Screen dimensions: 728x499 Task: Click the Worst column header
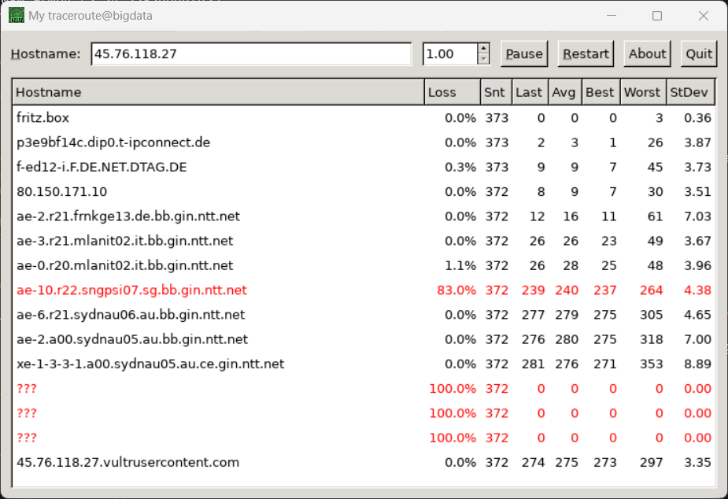[643, 92]
